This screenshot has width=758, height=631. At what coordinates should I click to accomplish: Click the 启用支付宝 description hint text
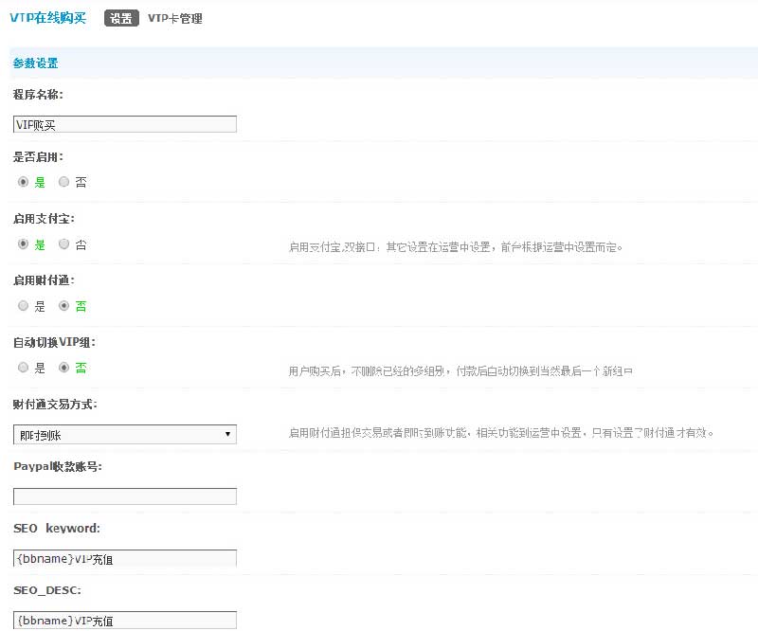pos(456,247)
